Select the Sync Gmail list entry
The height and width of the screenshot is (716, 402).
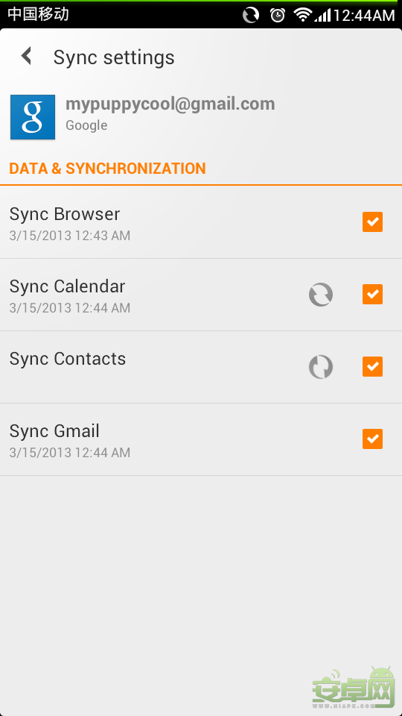[201, 439]
